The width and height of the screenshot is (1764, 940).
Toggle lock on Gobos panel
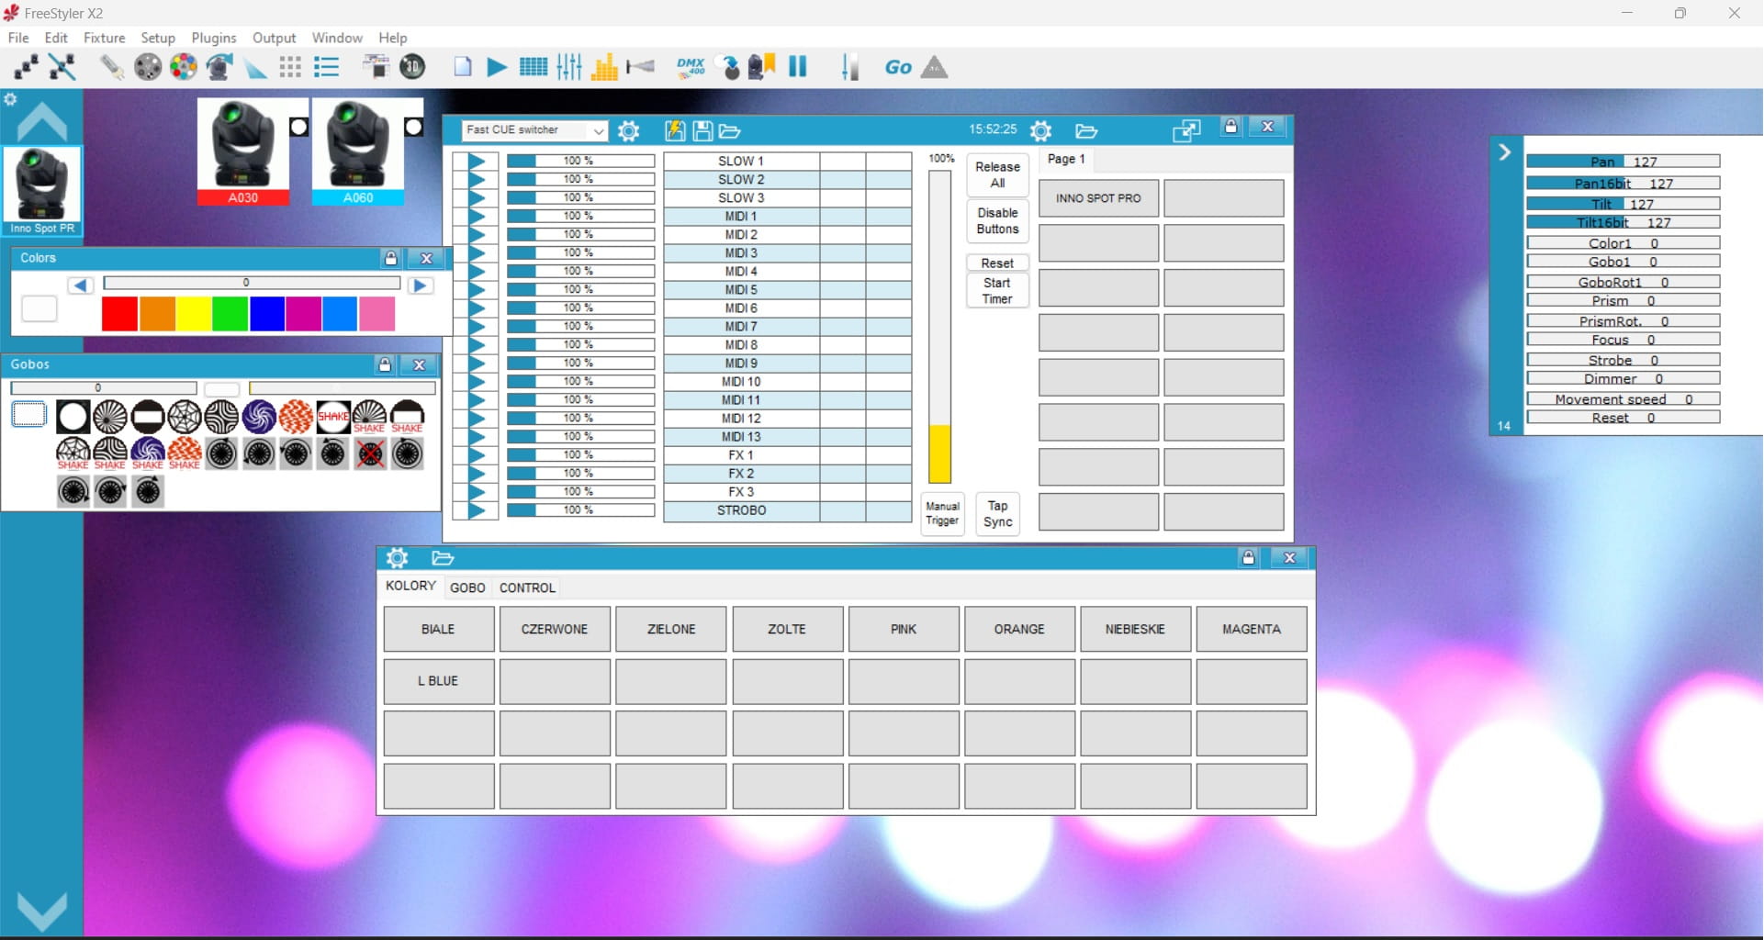(x=386, y=365)
